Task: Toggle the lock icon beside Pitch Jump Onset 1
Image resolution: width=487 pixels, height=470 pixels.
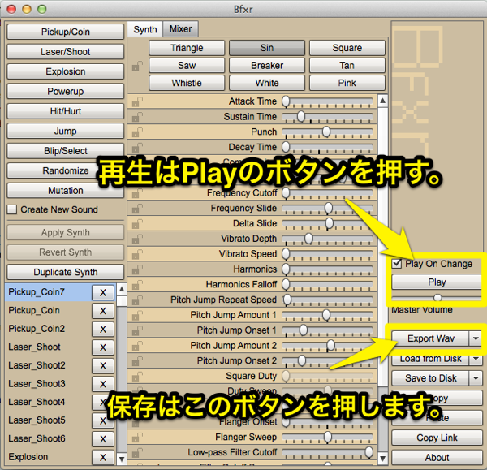Action: click(x=137, y=330)
